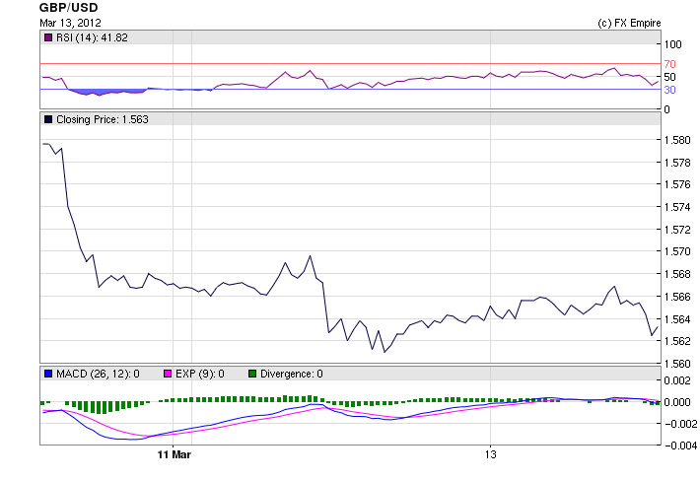Click the 1.576 price axis label
Screen dimensions: 700x480
[677, 184]
